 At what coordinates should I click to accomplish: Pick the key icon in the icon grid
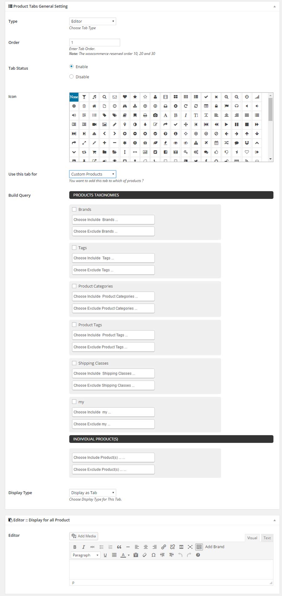(x=186, y=152)
